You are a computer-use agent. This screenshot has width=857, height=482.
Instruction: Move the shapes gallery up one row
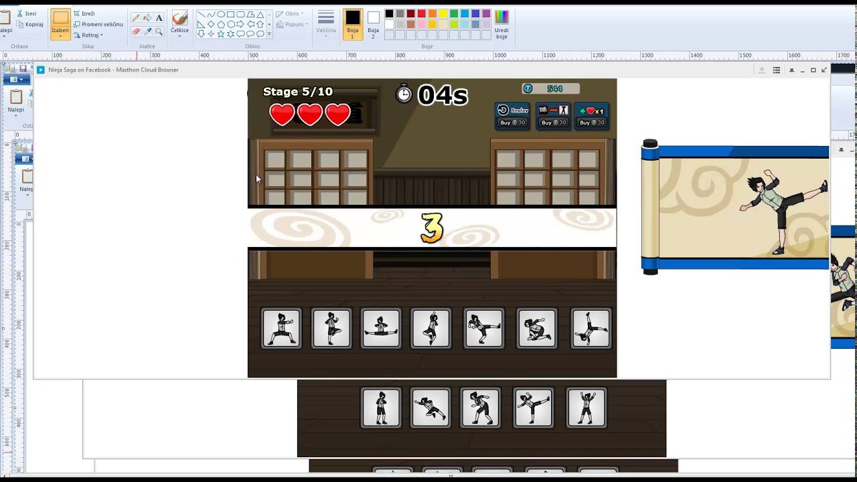point(269,15)
